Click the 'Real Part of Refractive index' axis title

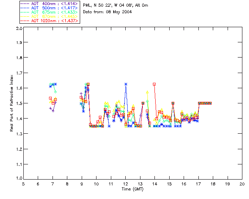[12, 103]
